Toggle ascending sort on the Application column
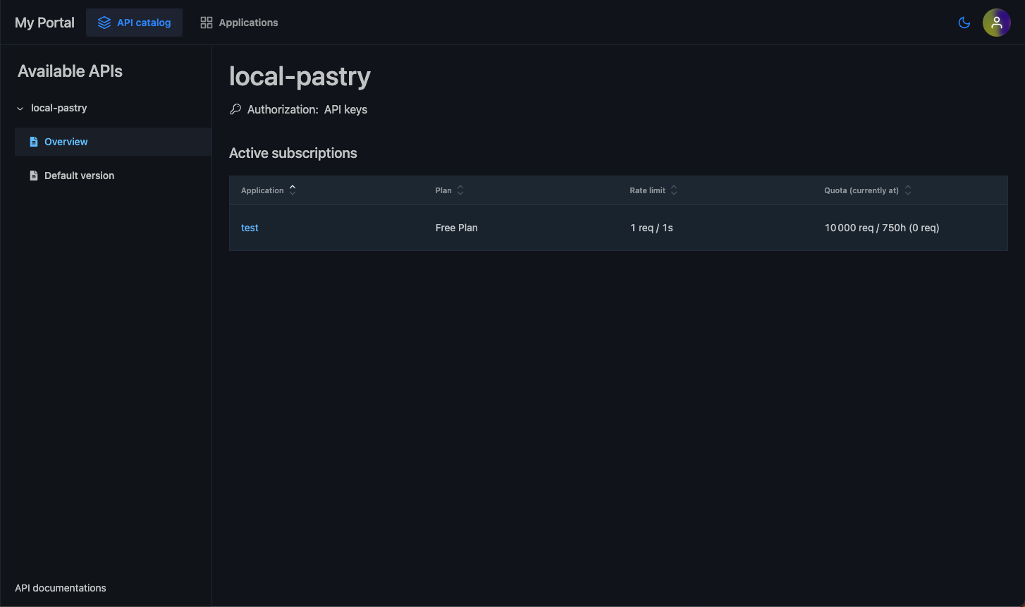Viewport: 1025px width, 607px height. [293, 190]
